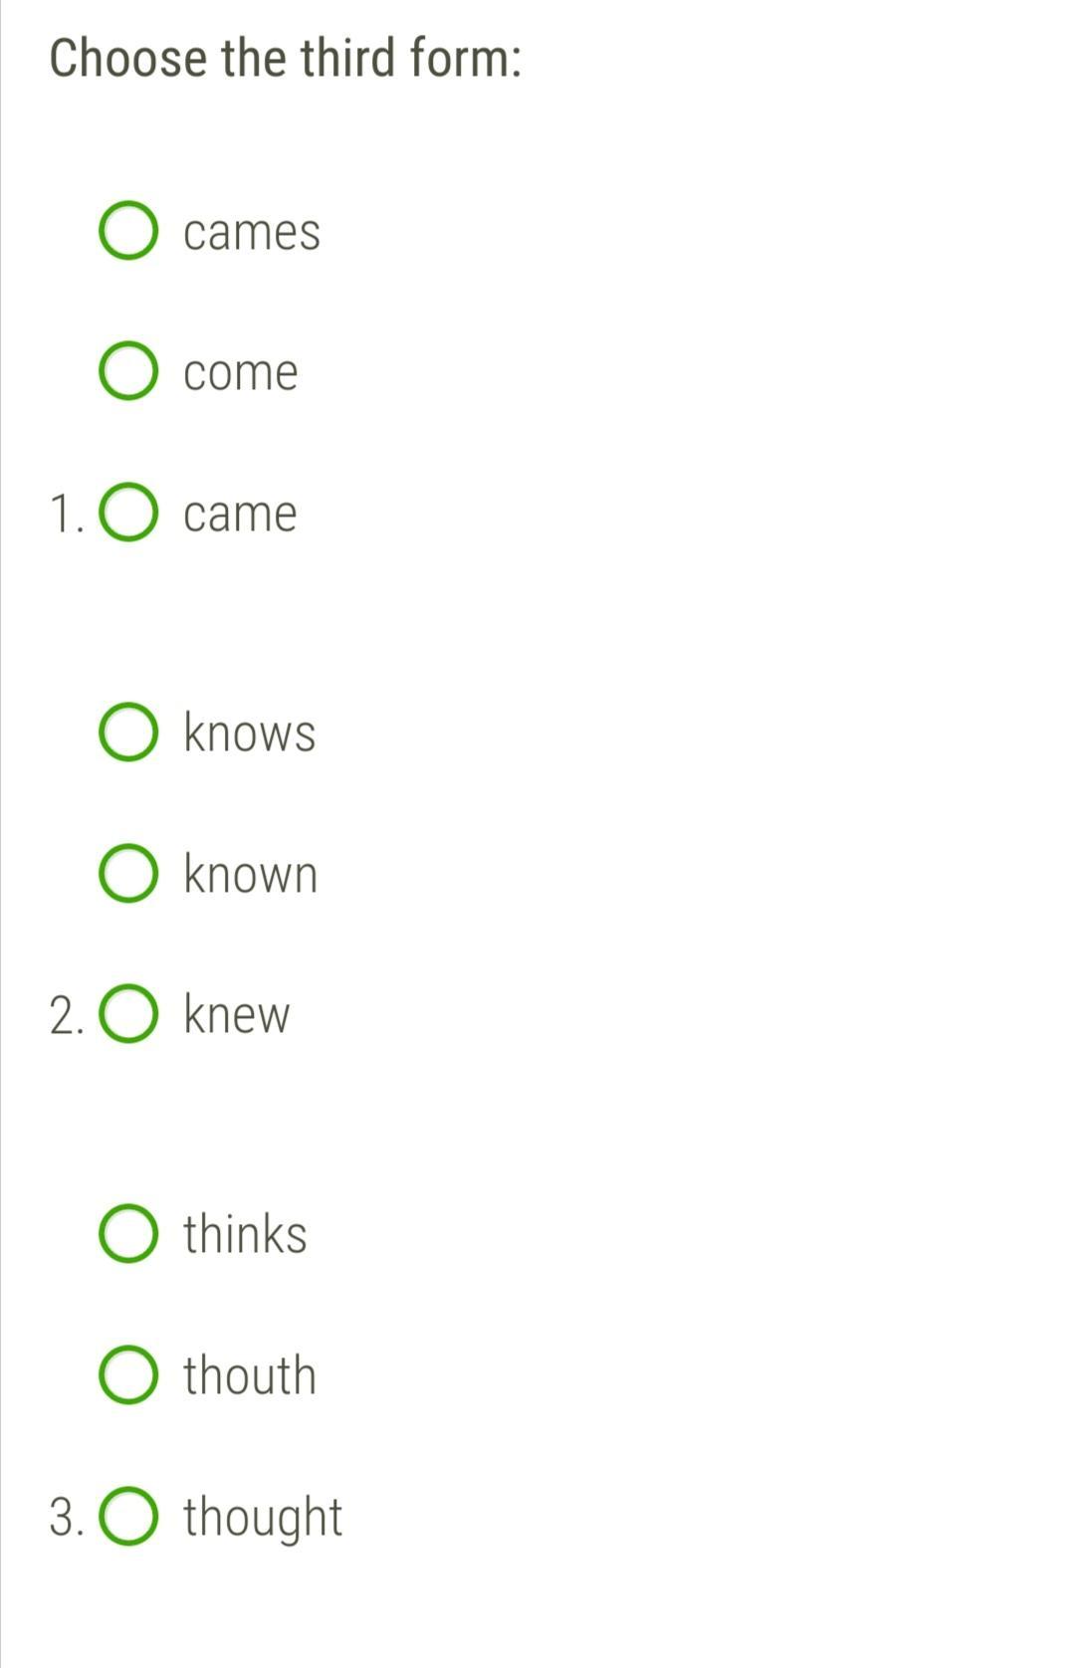The height and width of the screenshot is (1668, 1075).
Task: Select the 'knew' radio button circle
Action: pos(128,1015)
